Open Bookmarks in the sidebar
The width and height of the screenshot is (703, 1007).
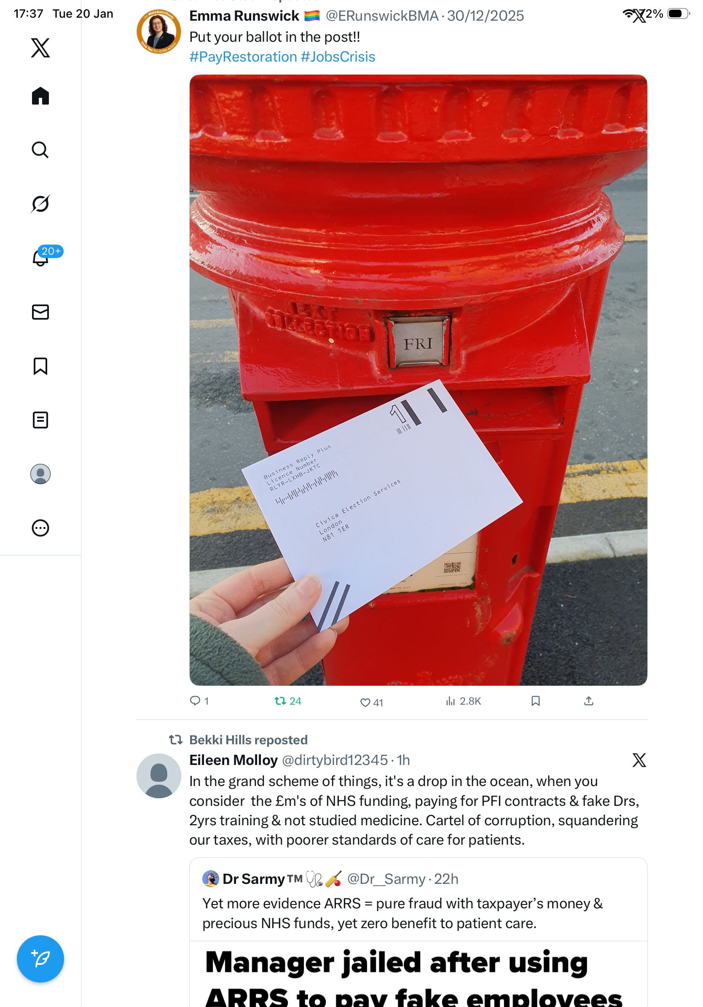tap(40, 366)
